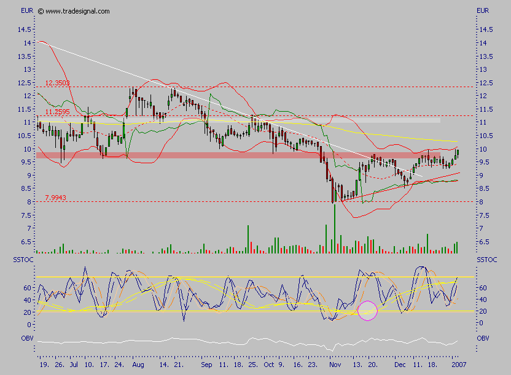
Task: Click the 23. date label before Nov
Action: tap(313, 365)
